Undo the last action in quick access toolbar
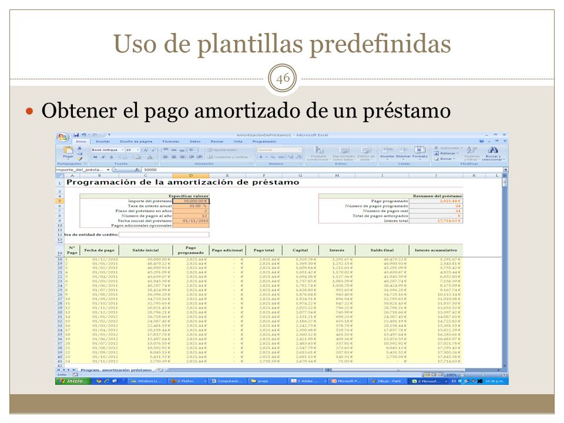This screenshot has width=564, height=423. (x=83, y=135)
